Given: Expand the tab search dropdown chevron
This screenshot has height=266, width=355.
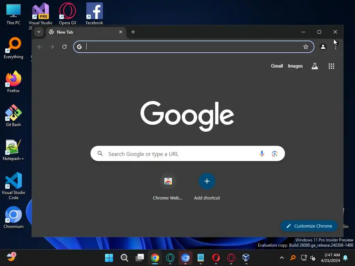Looking at the screenshot, I should [x=39, y=32].
